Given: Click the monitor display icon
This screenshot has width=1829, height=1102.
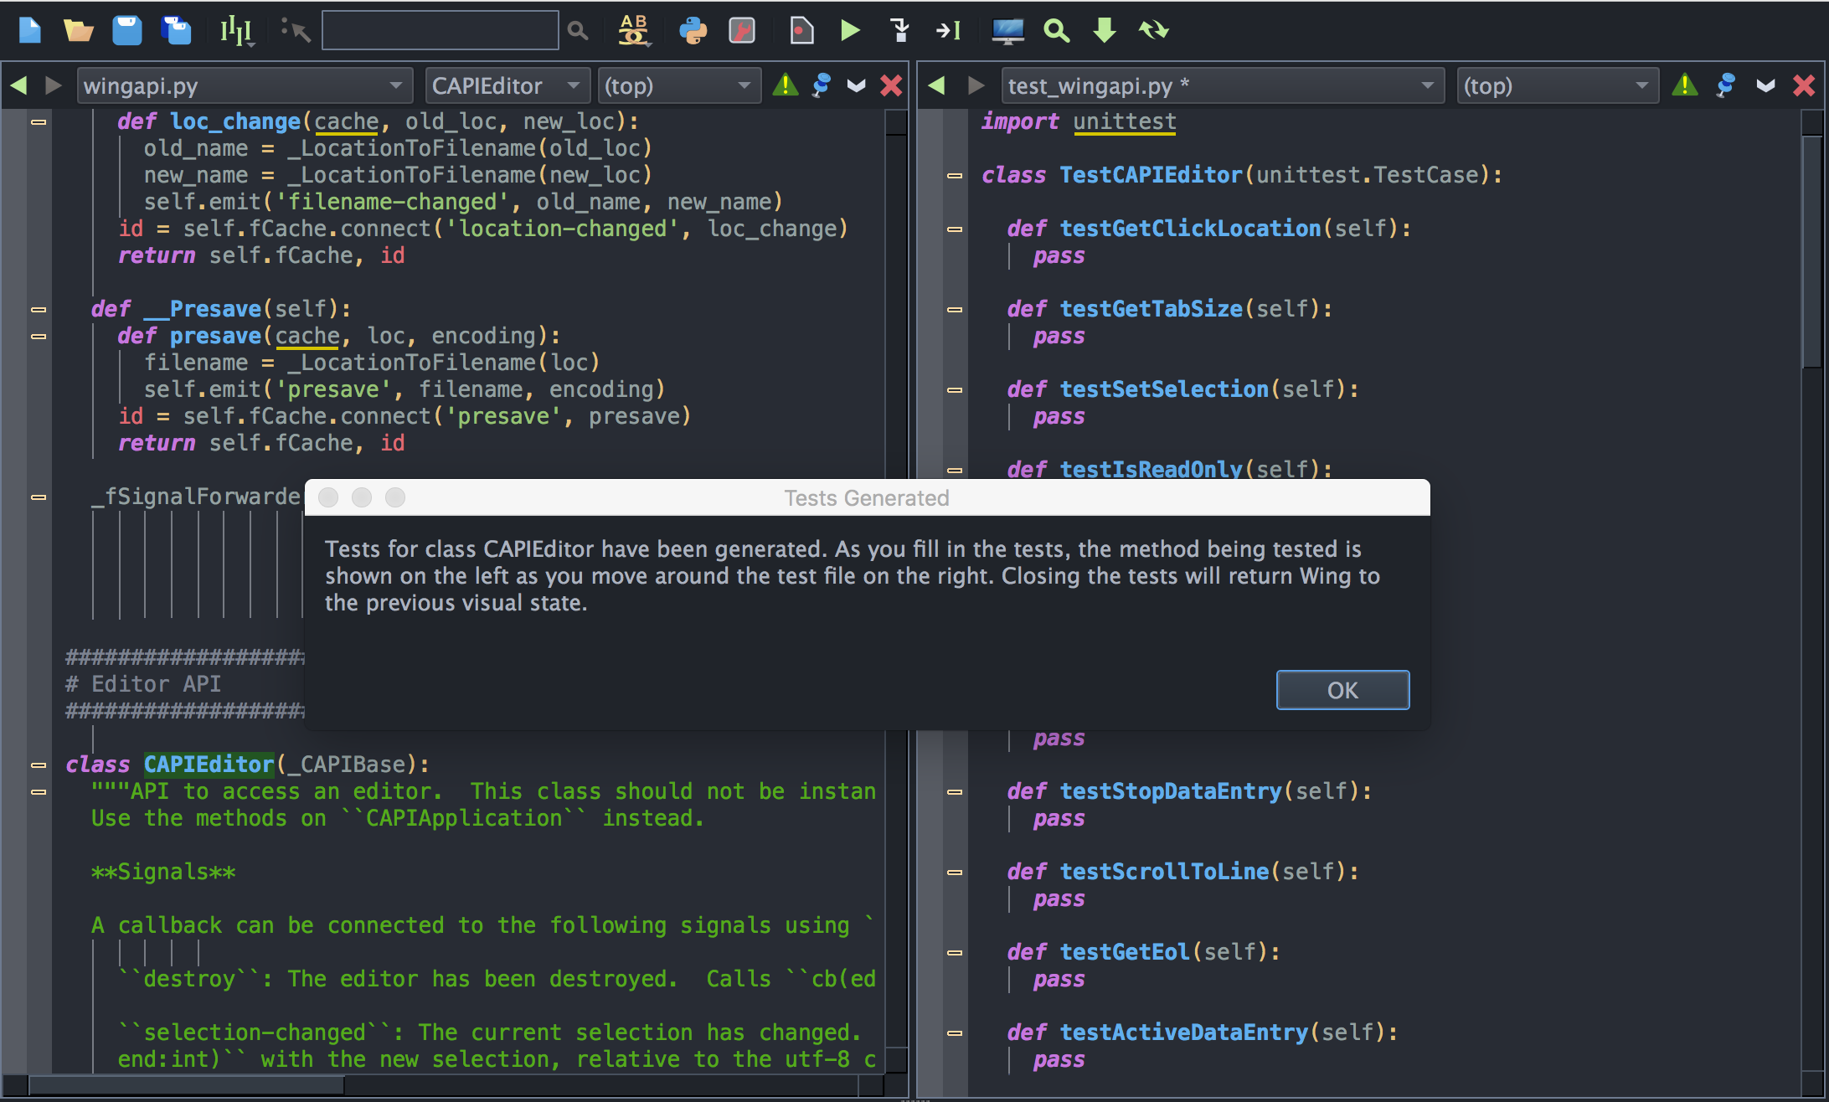Looking at the screenshot, I should coord(1007,31).
